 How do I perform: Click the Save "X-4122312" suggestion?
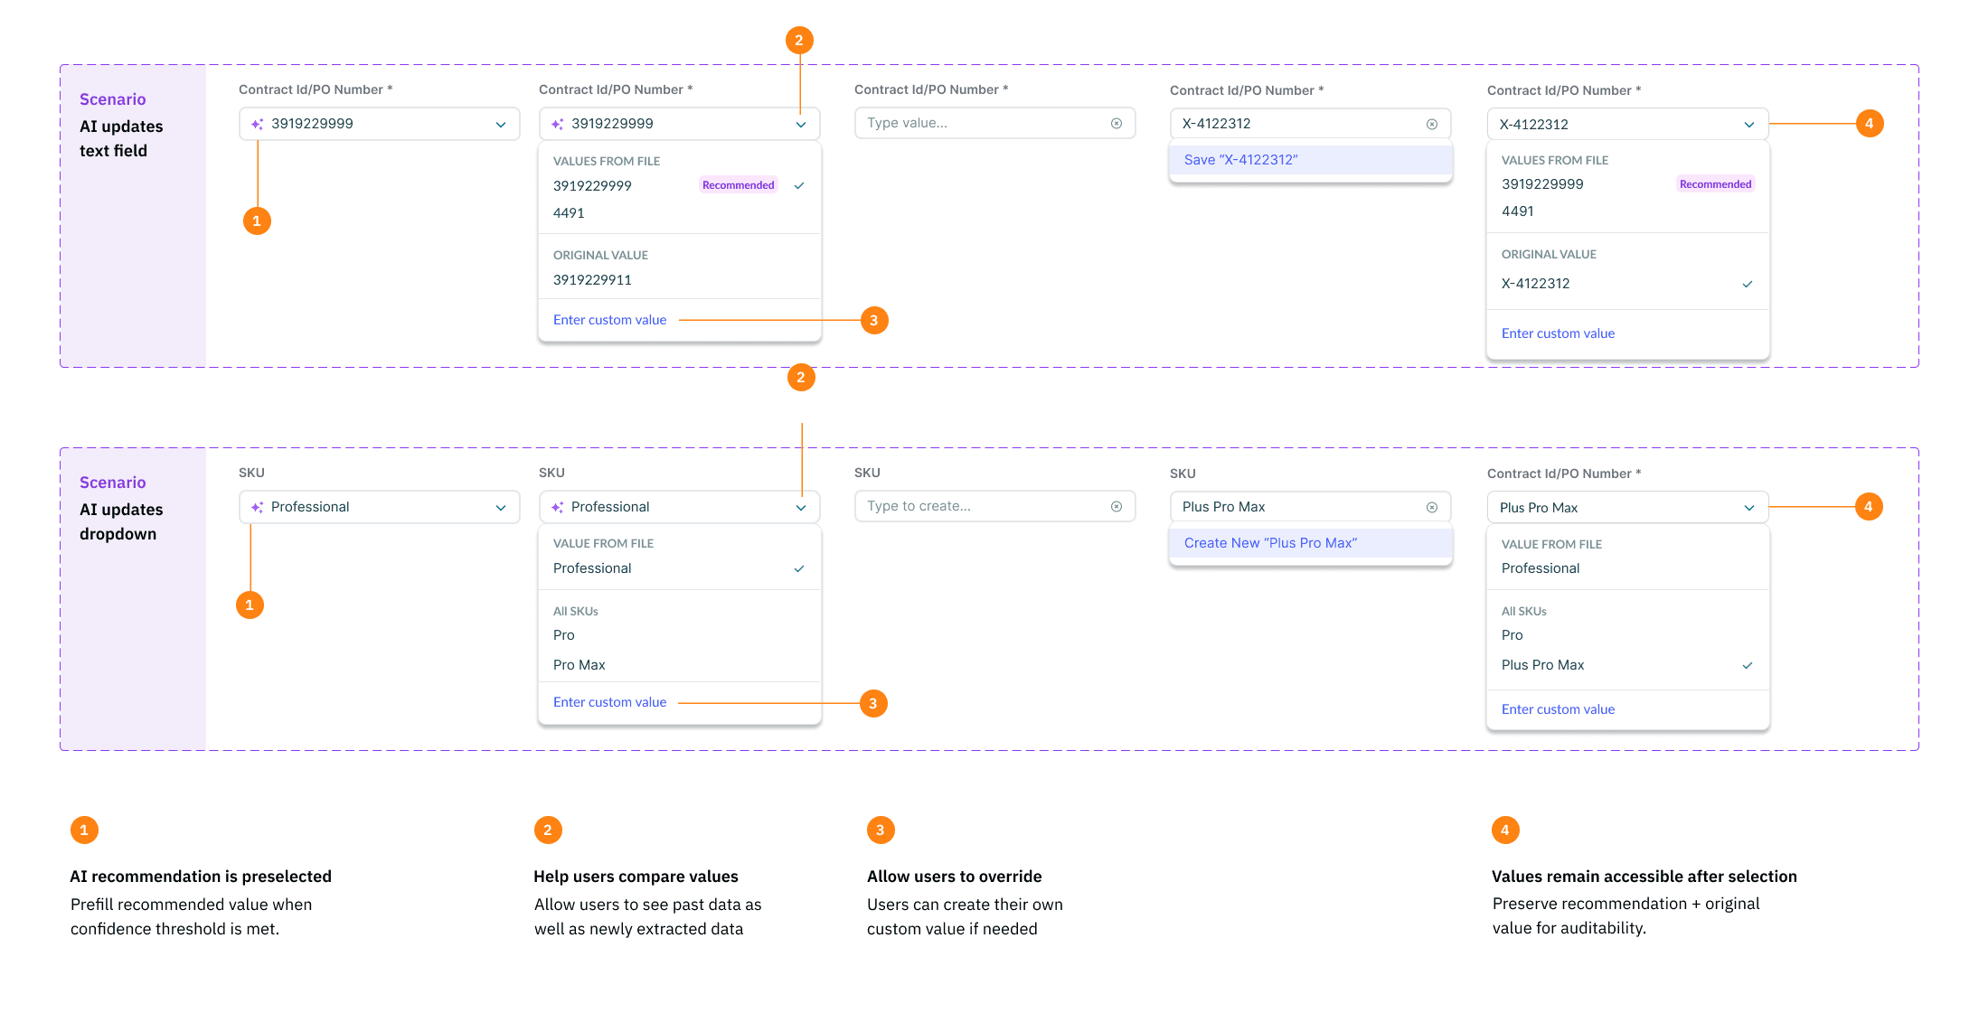click(x=1311, y=160)
